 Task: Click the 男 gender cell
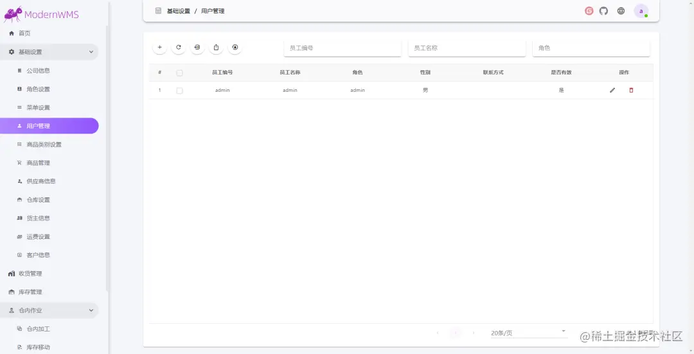coord(425,91)
